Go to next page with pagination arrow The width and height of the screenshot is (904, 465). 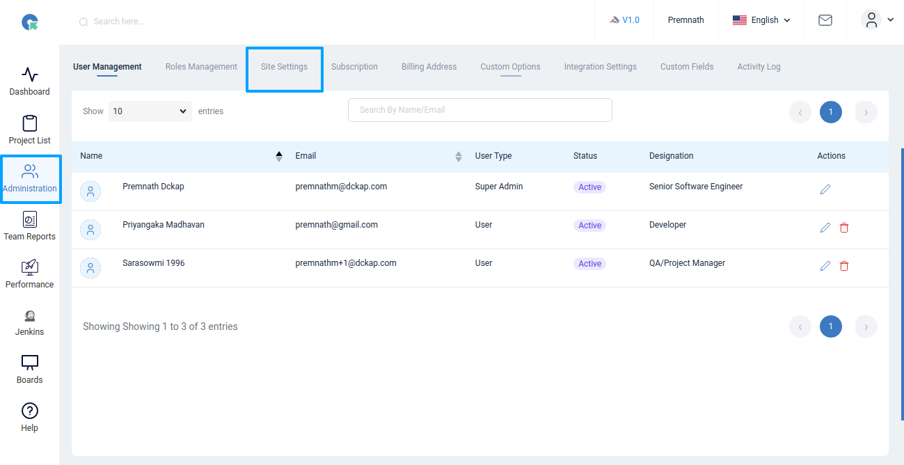click(866, 112)
